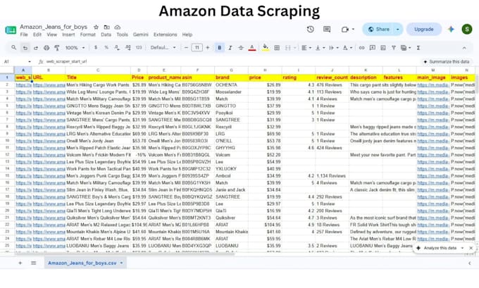This screenshot has height=288, width=479.
Task: Click the search menus magnifier
Action: point(14,48)
